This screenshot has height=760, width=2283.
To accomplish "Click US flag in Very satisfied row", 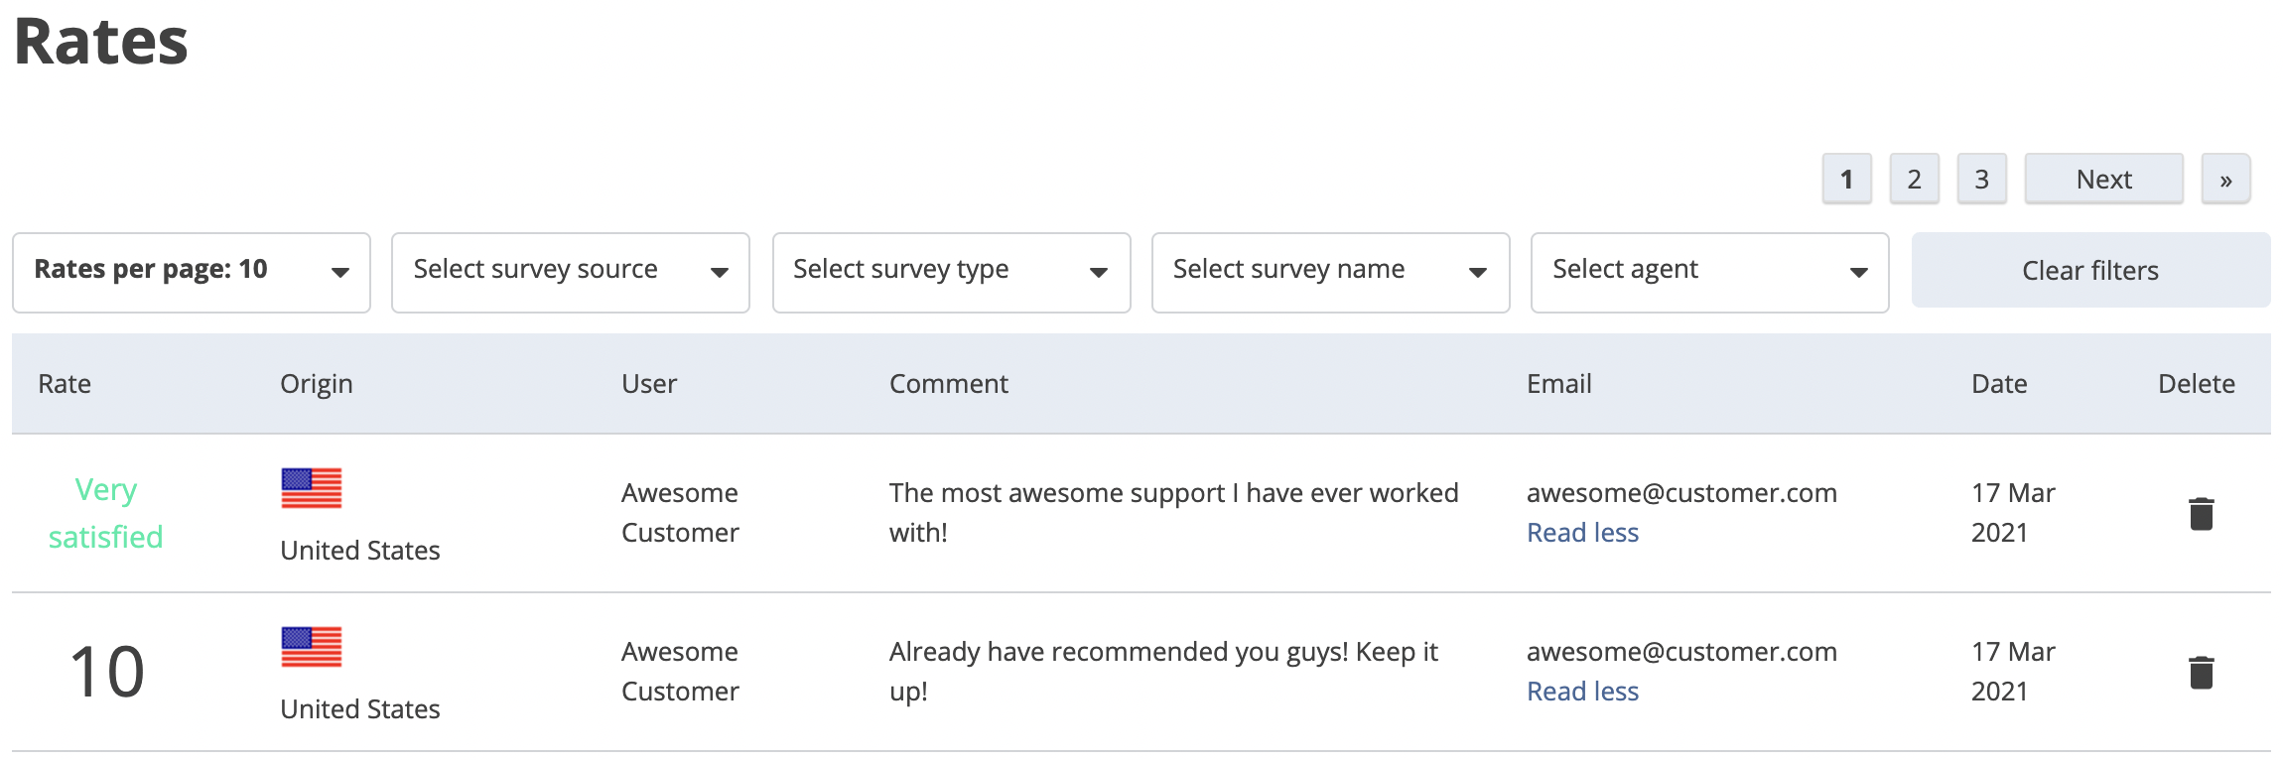I will coord(312,488).
